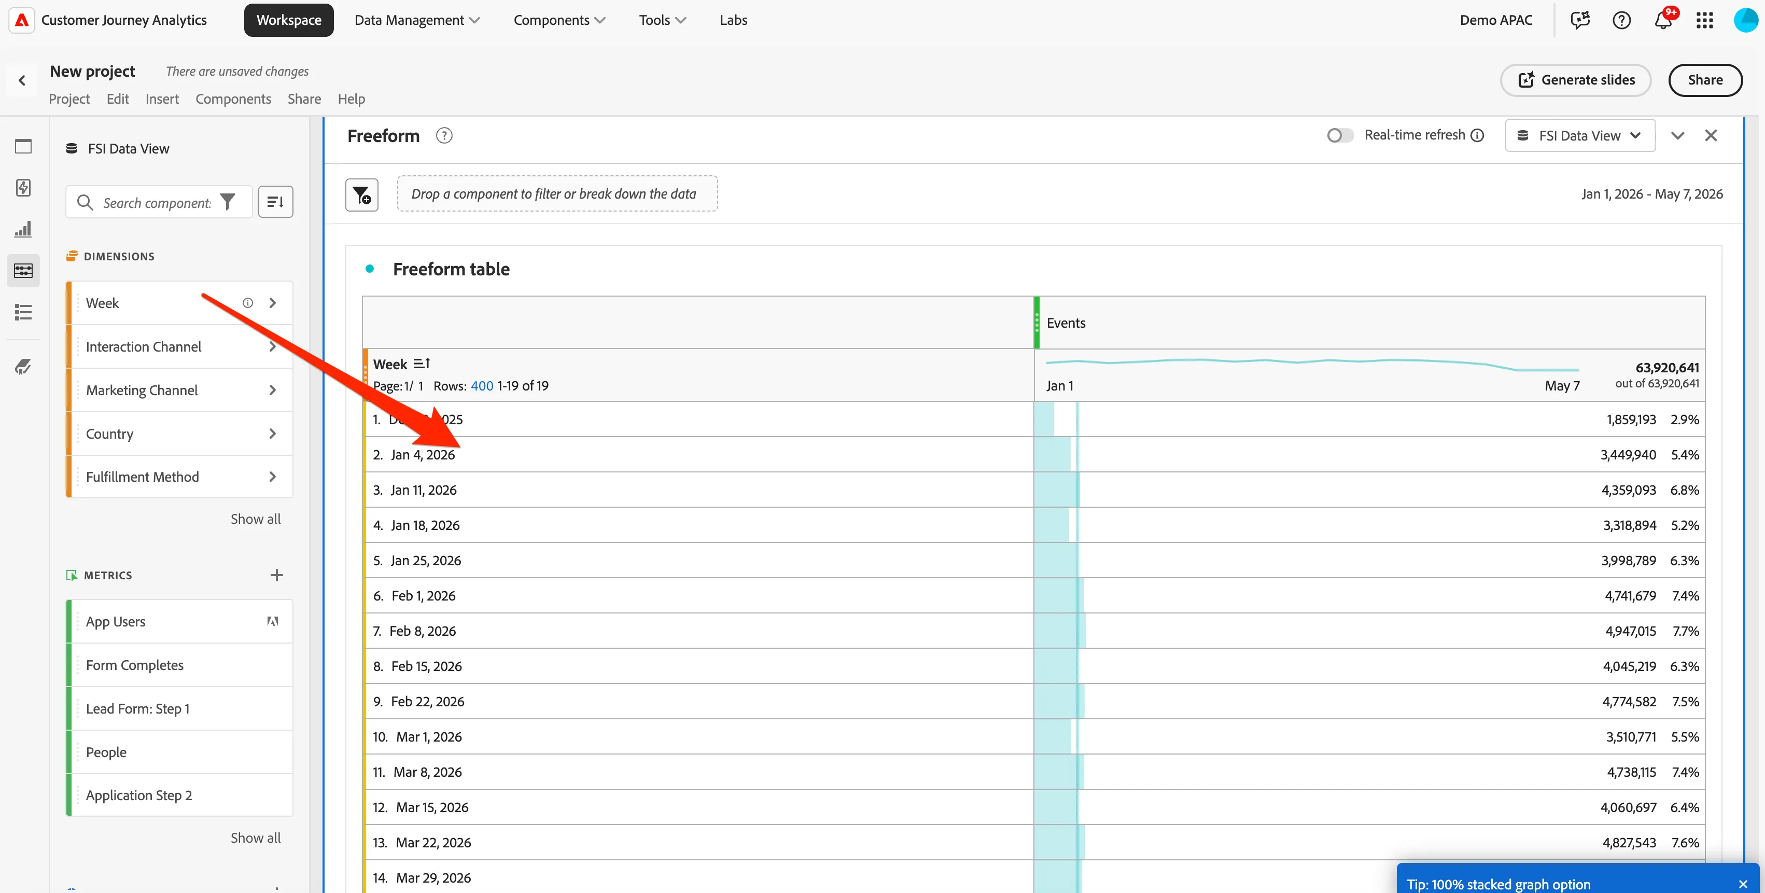Image resolution: width=1765 pixels, height=893 pixels.
Task: Open the FSI Data View dropdown
Action: coord(1580,136)
